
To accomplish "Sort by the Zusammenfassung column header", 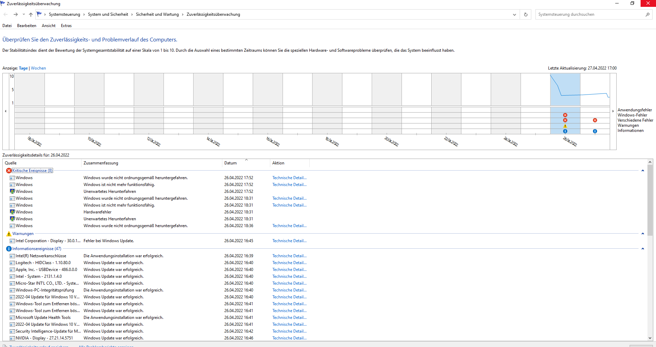I will [x=152, y=163].
